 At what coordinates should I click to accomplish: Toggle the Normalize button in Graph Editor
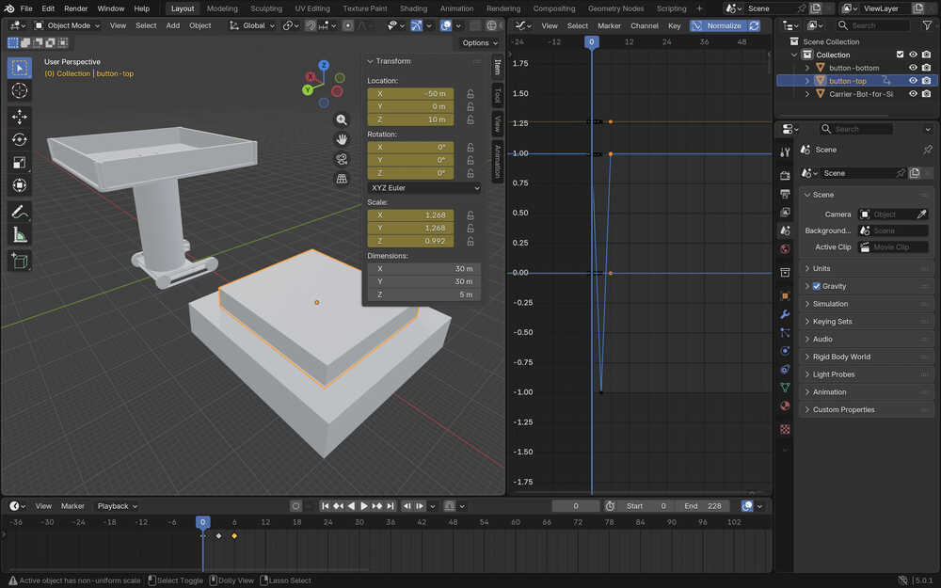click(x=723, y=25)
